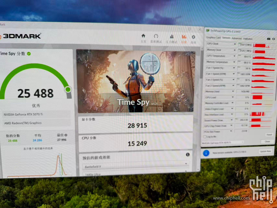Screen dimensions: 277x208
Task: Expand the Fan 2 Speed (RPM) dropdown
Action: (233, 86)
